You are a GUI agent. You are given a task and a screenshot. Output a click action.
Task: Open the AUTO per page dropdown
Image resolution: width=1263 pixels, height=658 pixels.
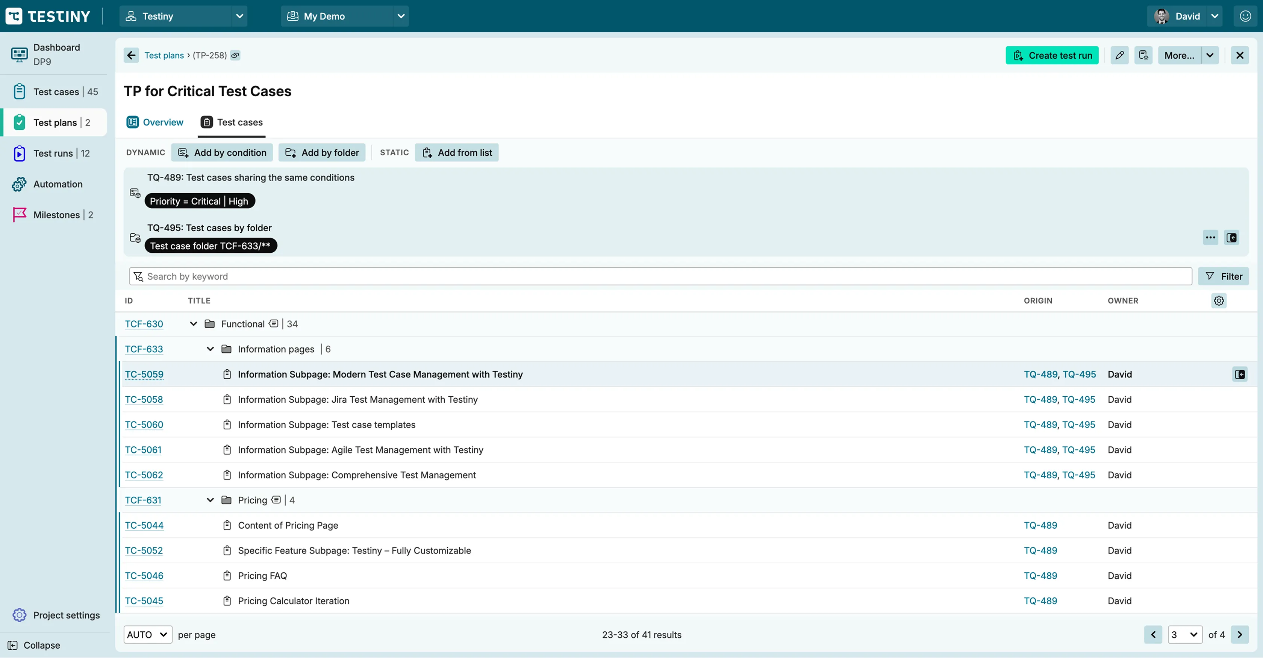[148, 634]
